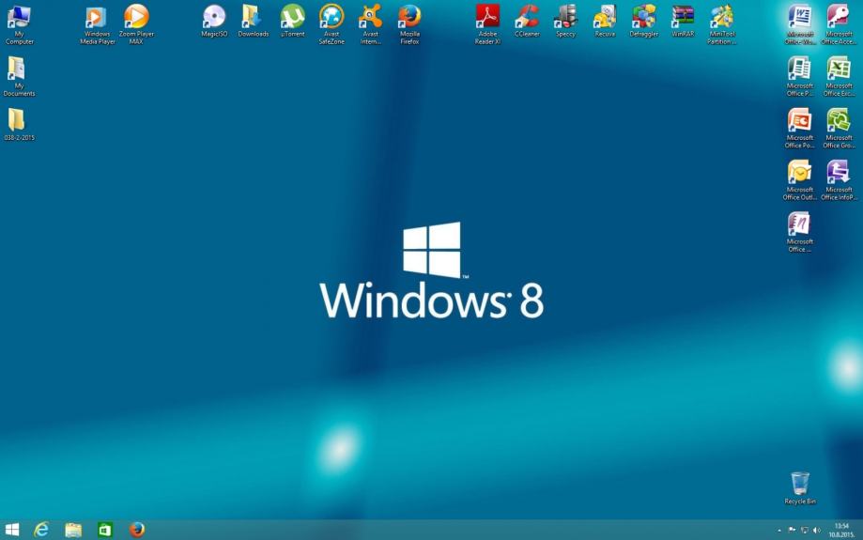Open the Action Center flag icon
863x540 pixels.
tap(792, 530)
